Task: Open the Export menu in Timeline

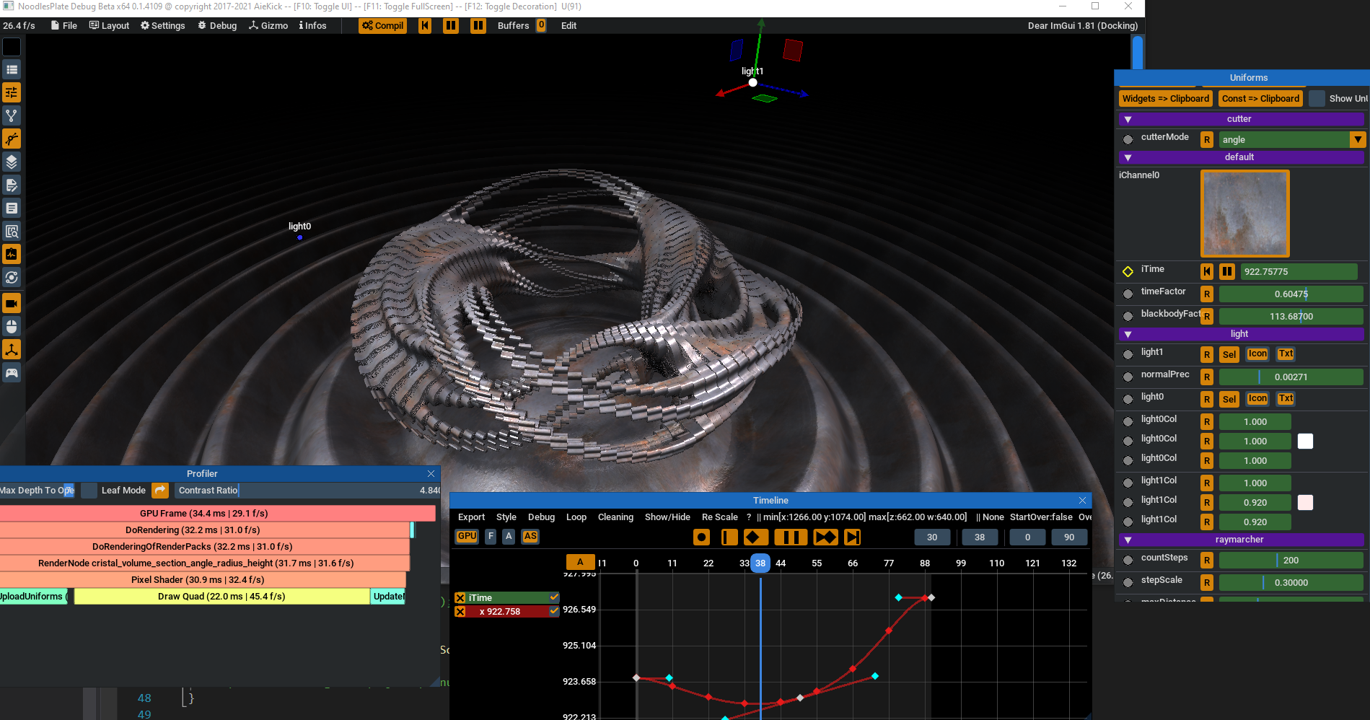Action: pos(471,517)
